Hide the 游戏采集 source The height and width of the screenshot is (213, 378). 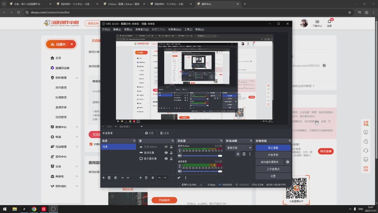pos(166,152)
